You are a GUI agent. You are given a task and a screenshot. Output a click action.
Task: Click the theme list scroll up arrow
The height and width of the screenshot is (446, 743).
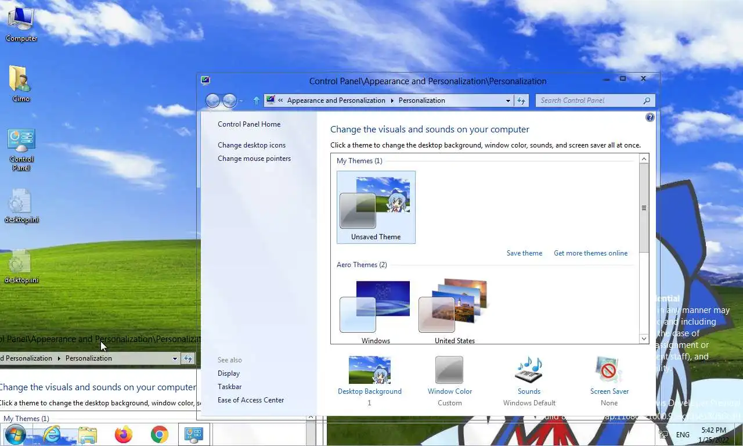pyautogui.click(x=644, y=159)
